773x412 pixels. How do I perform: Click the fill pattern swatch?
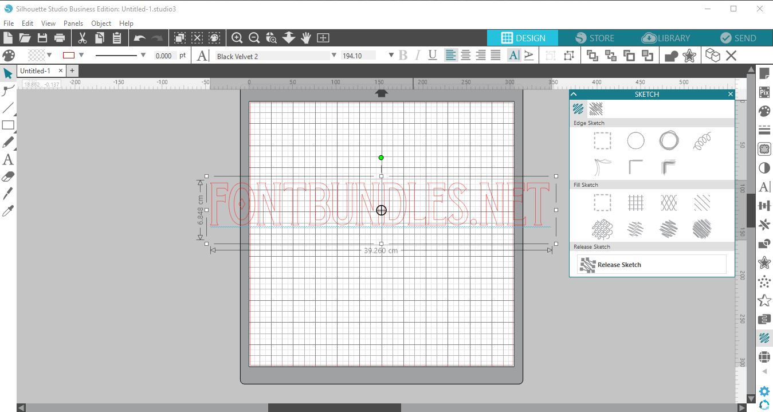(37, 56)
